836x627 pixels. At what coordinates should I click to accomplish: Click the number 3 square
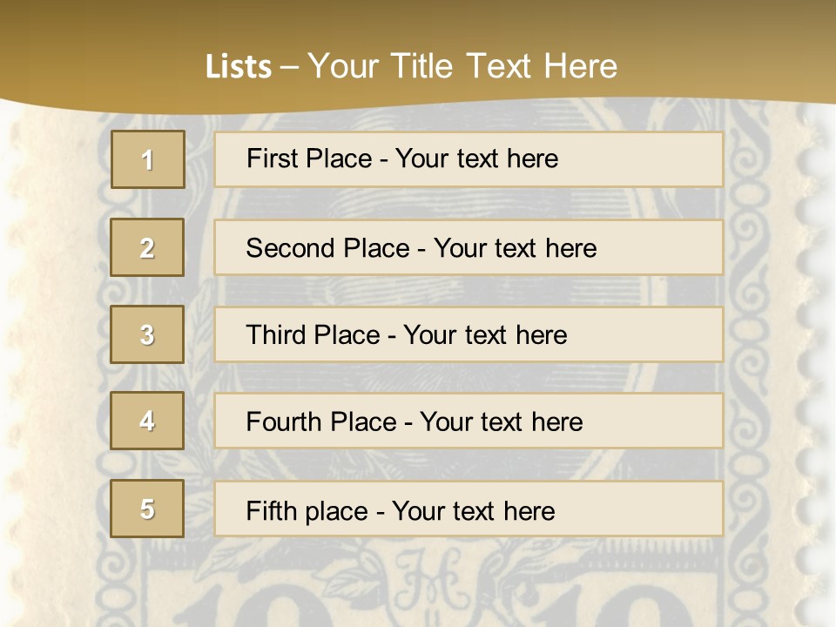coord(147,334)
